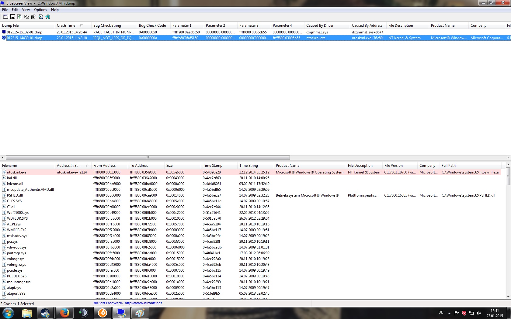Sort lower pane by Filename header
Screen dimensions: 511x319
click(x=27, y=166)
